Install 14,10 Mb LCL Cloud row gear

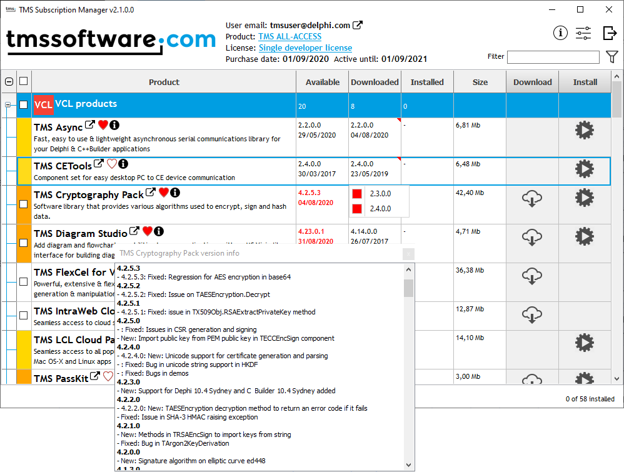(584, 343)
